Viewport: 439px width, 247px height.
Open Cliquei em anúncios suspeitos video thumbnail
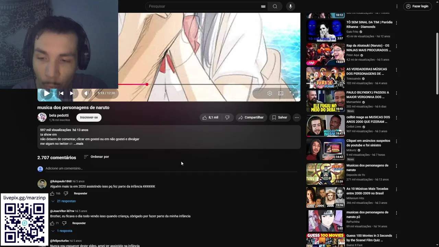[325, 149]
